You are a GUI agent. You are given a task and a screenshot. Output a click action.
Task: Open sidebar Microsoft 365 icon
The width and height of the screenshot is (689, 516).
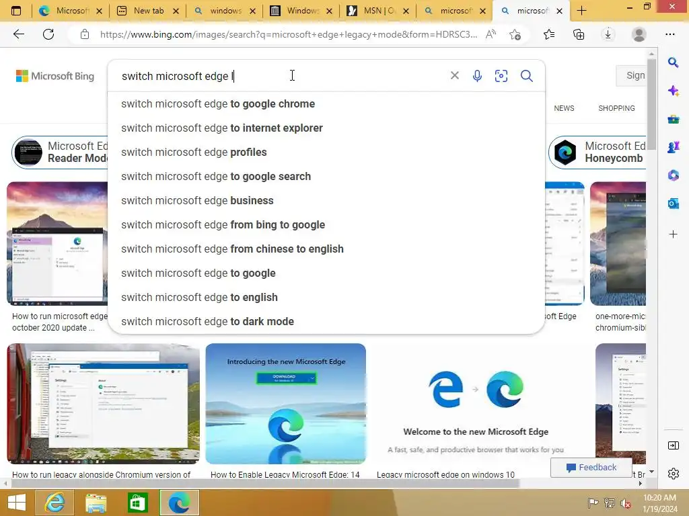point(673,175)
